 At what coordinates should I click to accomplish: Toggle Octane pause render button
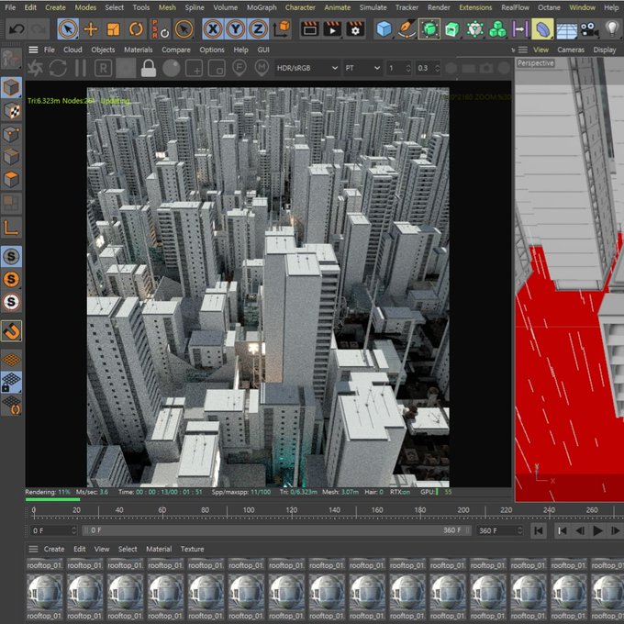click(81, 68)
